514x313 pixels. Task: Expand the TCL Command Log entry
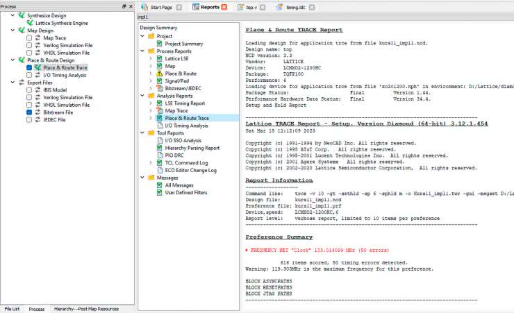(150, 162)
